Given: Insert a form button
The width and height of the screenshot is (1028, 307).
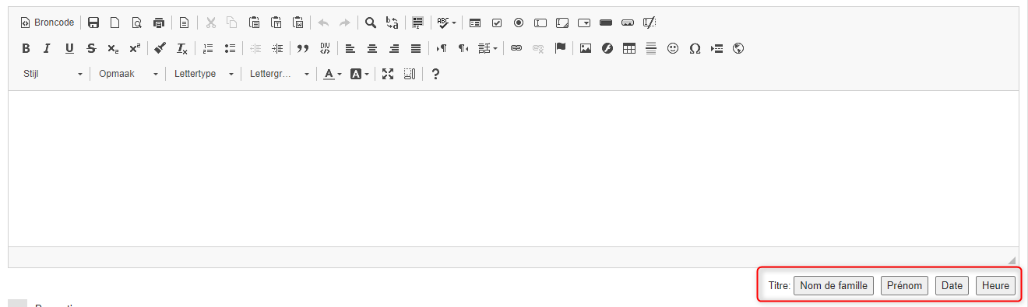Looking at the screenshot, I should coord(606,23).
